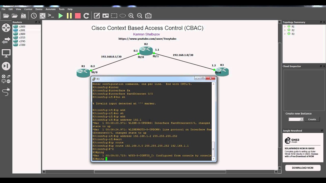
Task: Open console to all devices icon
Action: pos(51,16)
